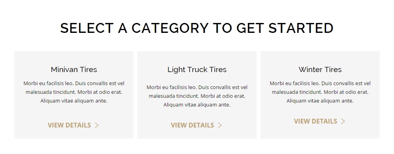
Task: Click the Select a Category to Get Started heading
Action: (x=197, y=28)
